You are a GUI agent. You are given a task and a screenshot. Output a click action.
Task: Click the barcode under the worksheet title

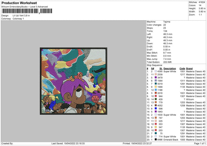27,11
